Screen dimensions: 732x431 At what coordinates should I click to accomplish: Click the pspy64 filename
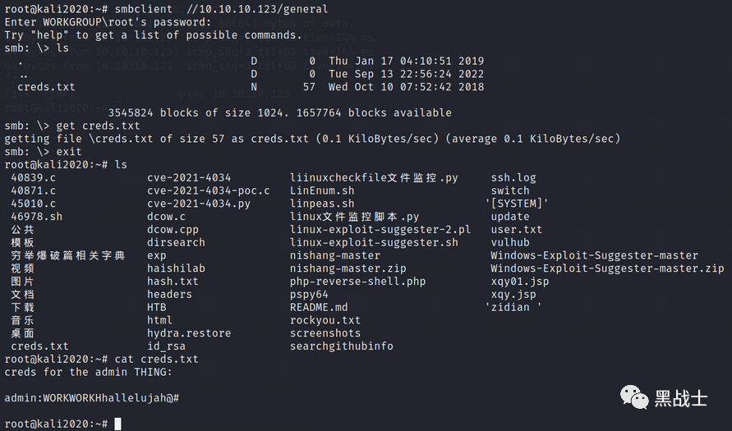pos(309,295)
